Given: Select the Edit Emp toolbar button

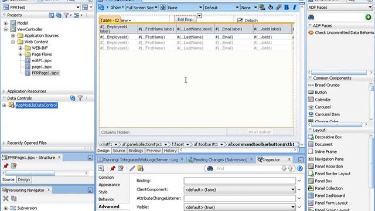Looking at the screenshot, I should point(185,19).
